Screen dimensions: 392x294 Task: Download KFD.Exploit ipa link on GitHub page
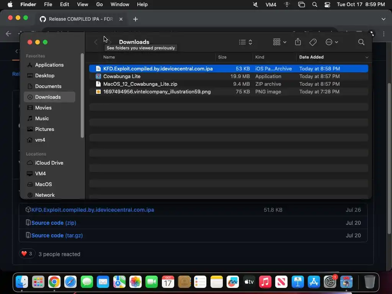point(93,210)
